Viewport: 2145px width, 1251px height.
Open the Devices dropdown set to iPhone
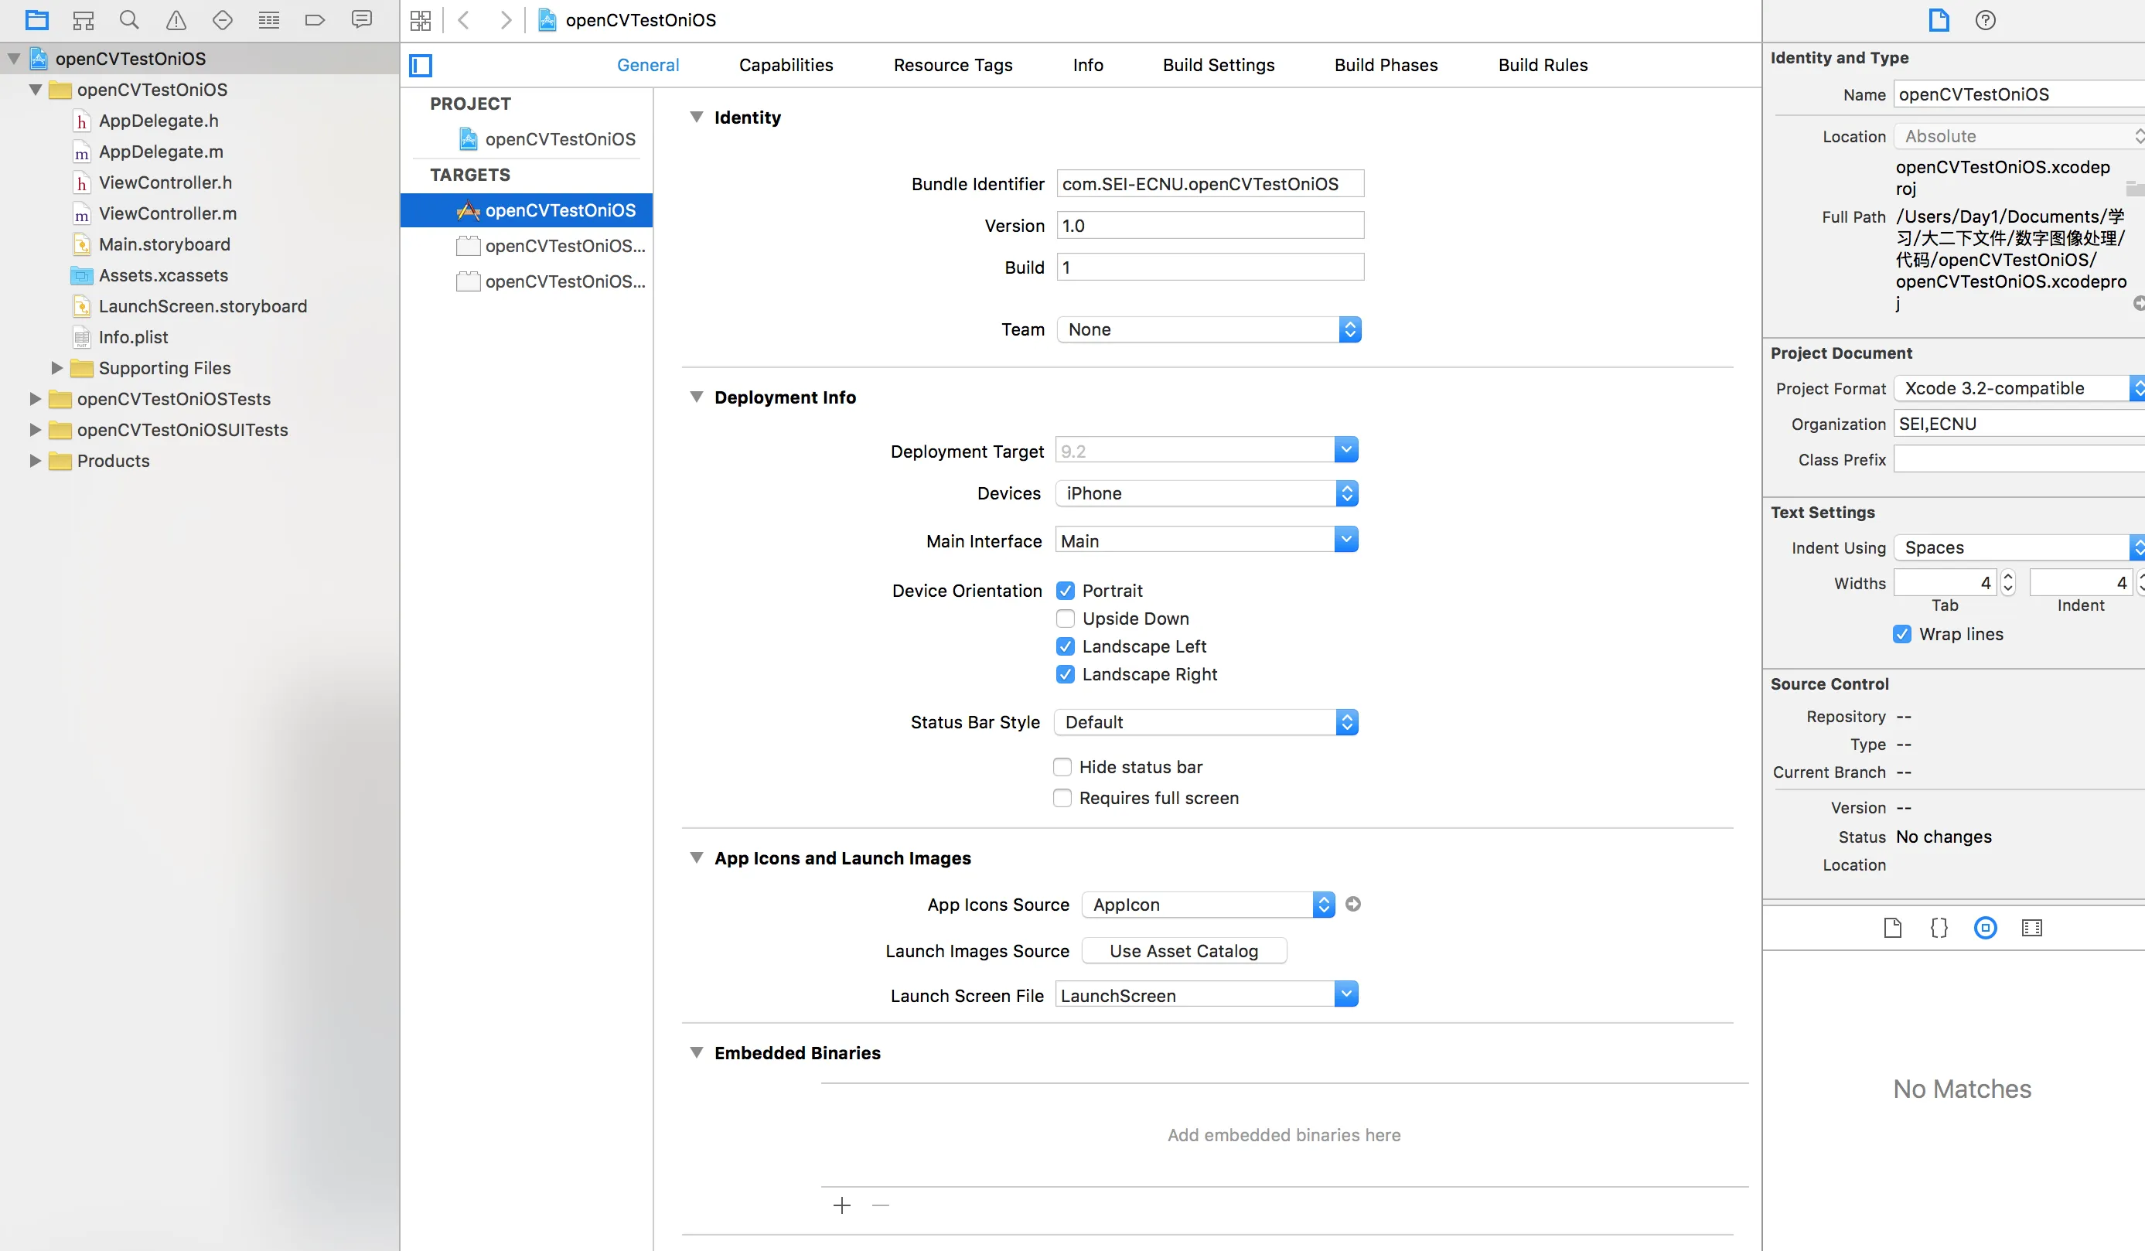coord(1206,493)
